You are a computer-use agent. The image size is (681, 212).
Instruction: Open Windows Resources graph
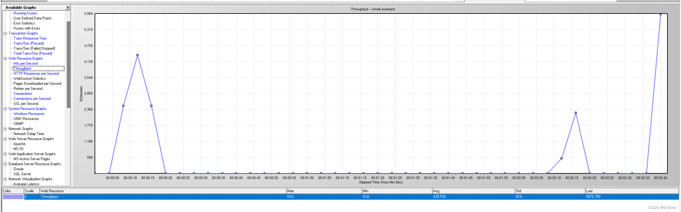[x=29, y=114]
